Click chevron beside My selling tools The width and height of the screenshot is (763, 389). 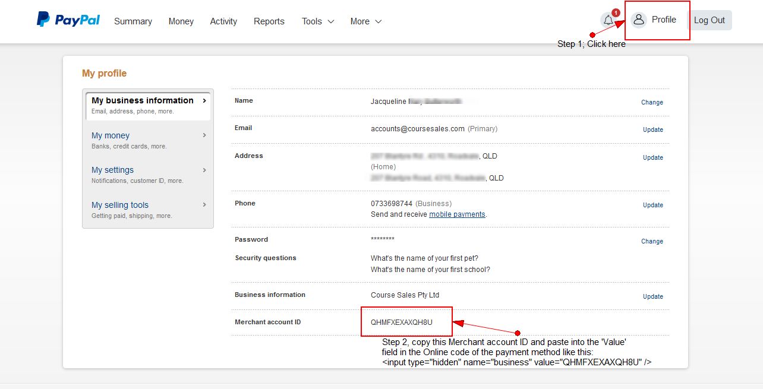tap(204, 204)
